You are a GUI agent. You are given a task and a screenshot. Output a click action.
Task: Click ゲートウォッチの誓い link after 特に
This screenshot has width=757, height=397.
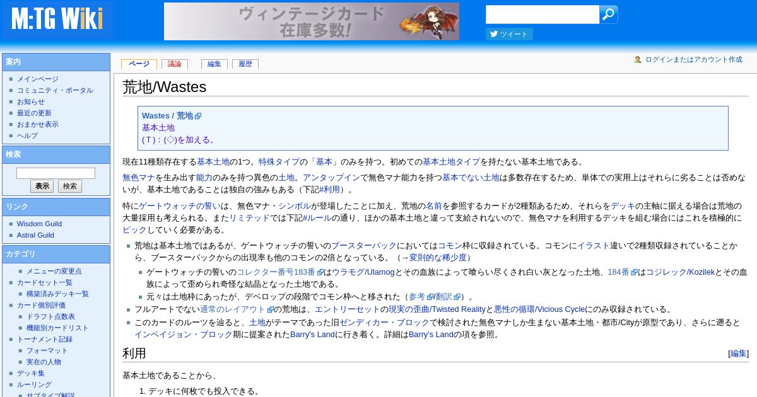(x=180, y=206)
